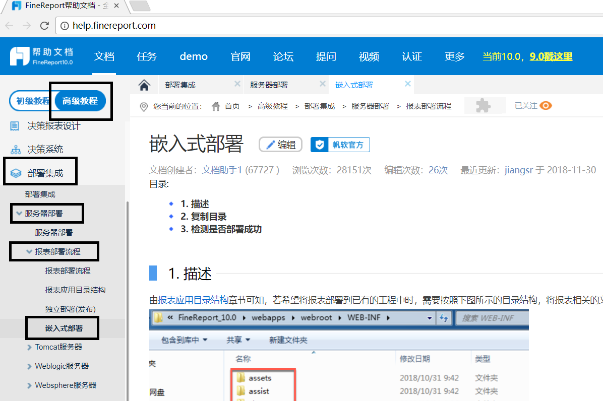Open the 26次 edit count link
The width and height of the screenshot is (603, 401).
point(439,170)
